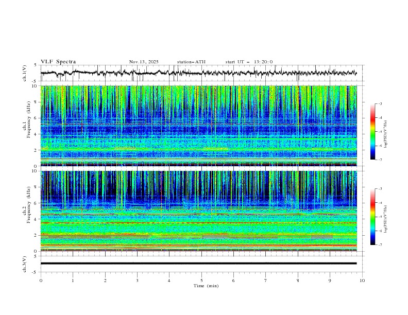Click time axis tick label '1'

(73, 281)
